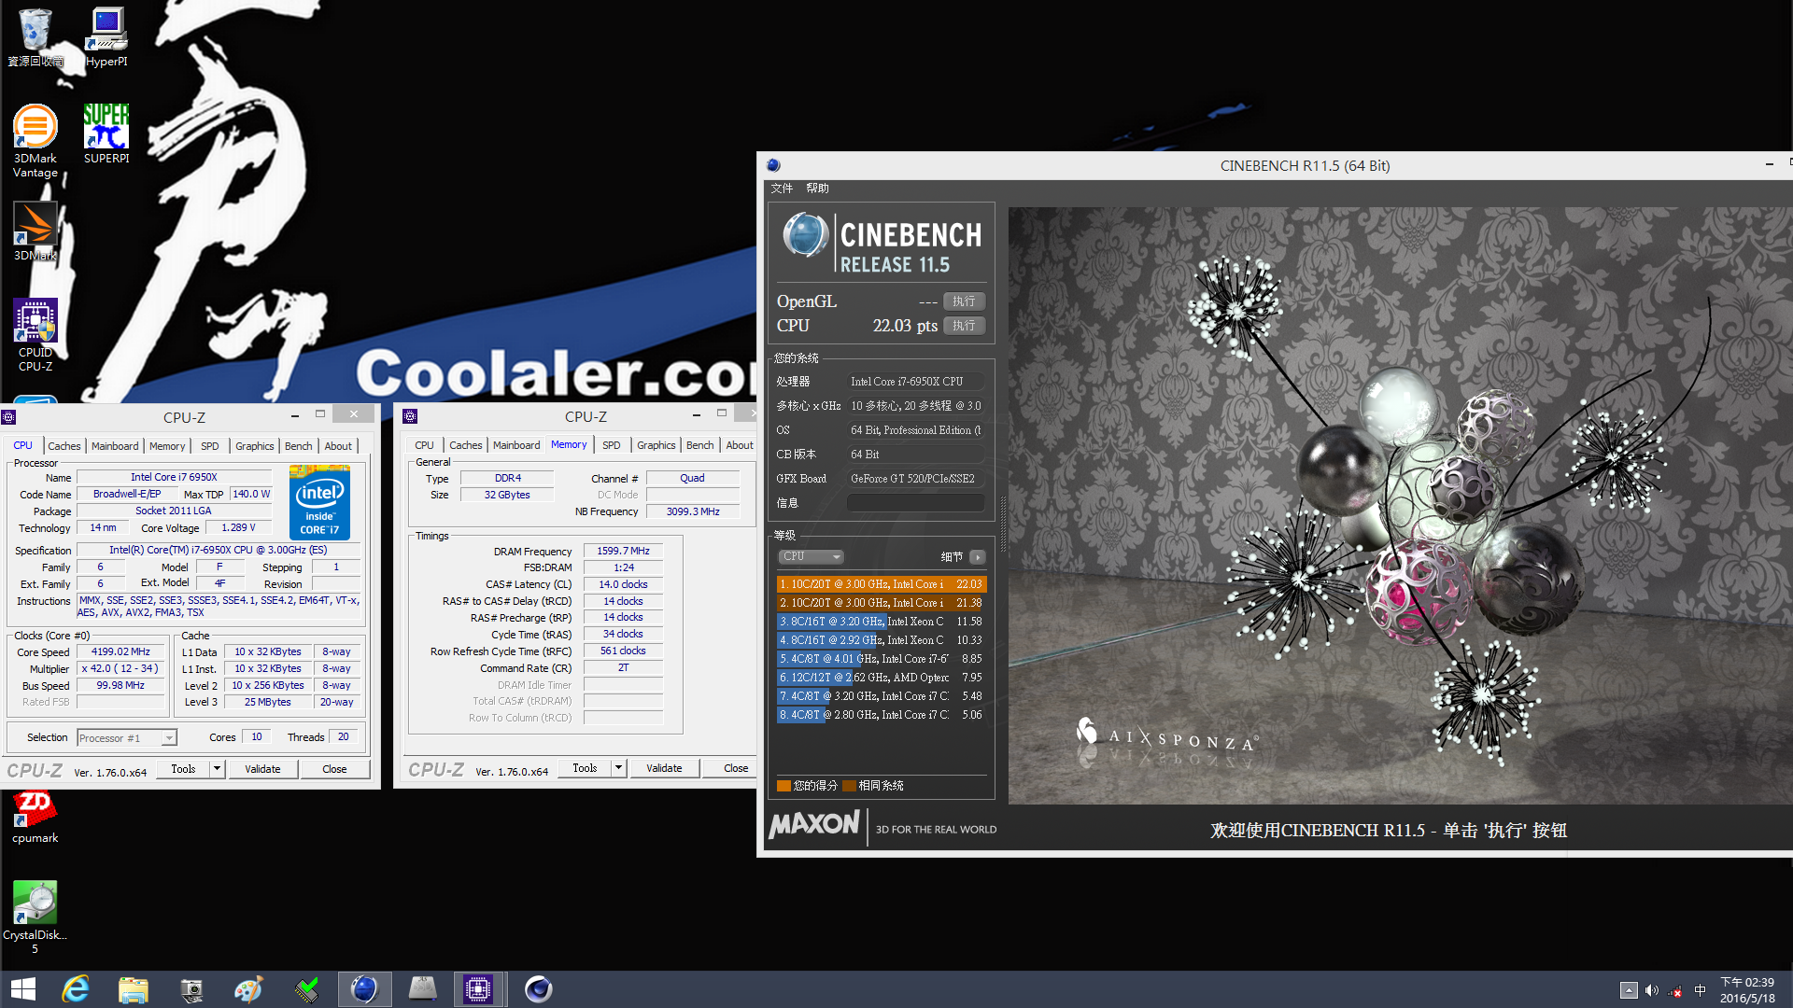This screenshot has height=1008, width=1793.
Task: Click Validate in Memory CPU-Z window
Action: pyautogui.click(x=664, y=768)
